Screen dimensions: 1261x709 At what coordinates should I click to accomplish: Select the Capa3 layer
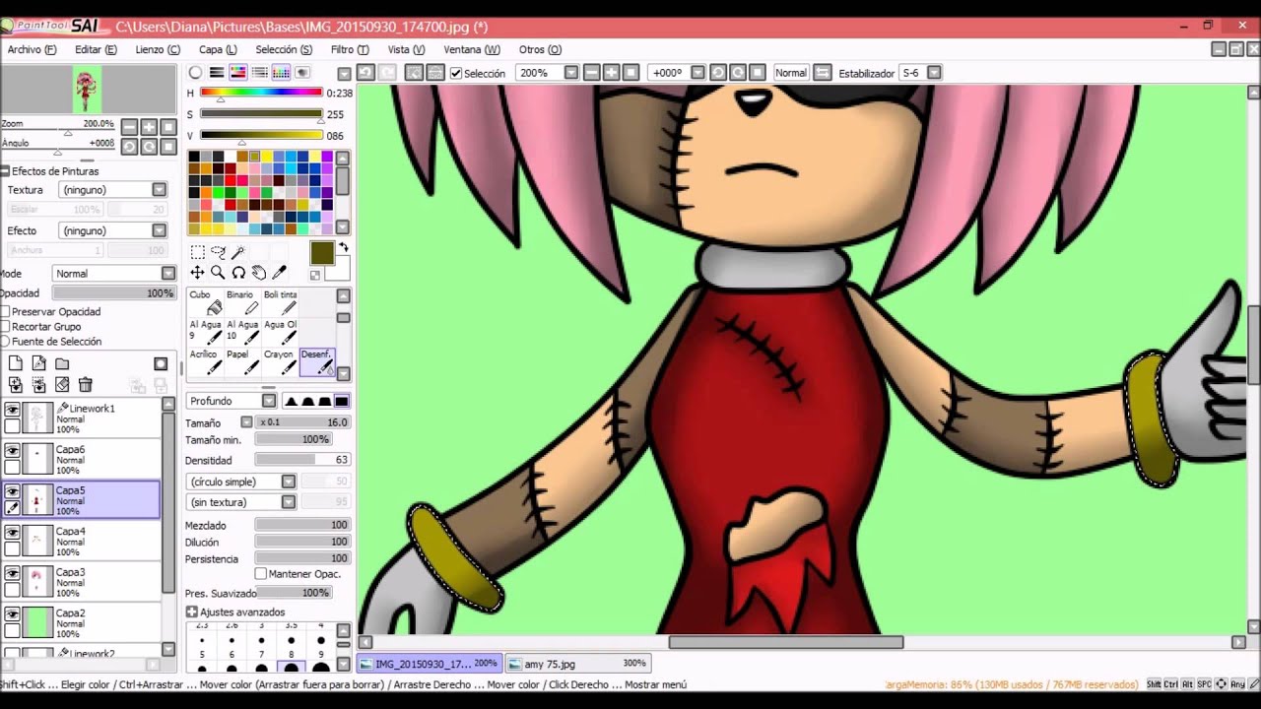[82, 582]
